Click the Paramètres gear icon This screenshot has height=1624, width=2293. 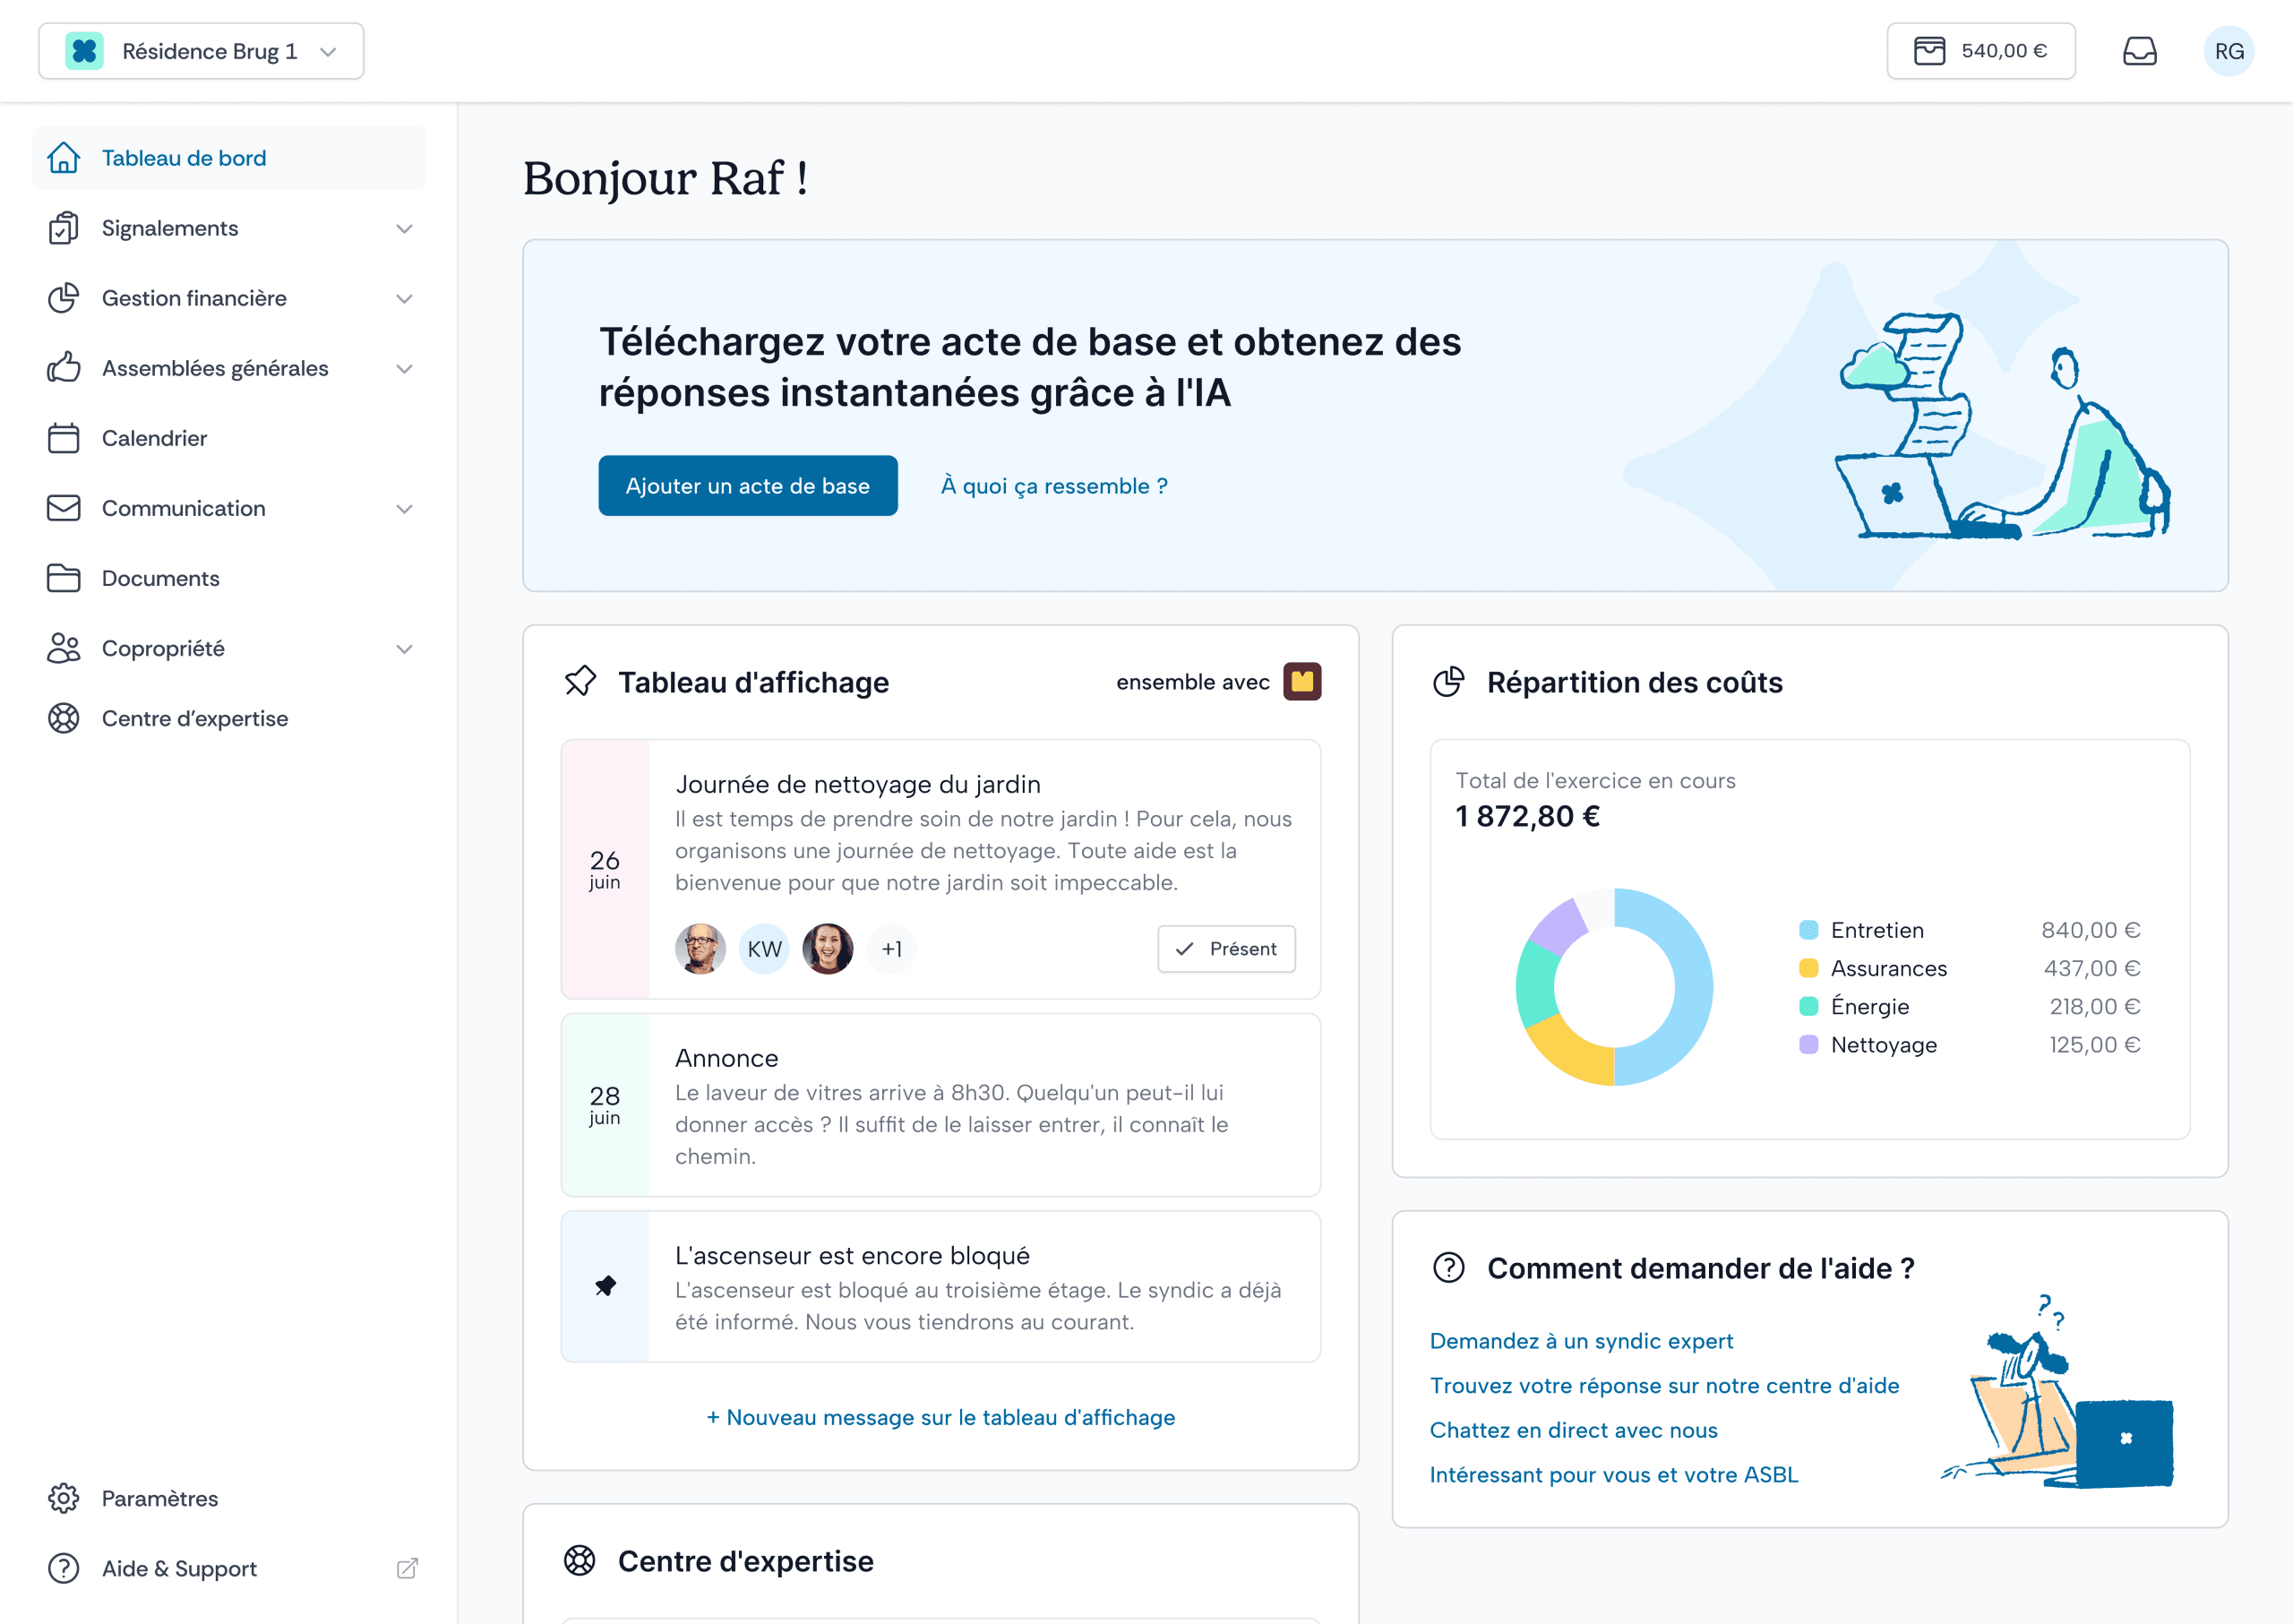click(64, 1498)
